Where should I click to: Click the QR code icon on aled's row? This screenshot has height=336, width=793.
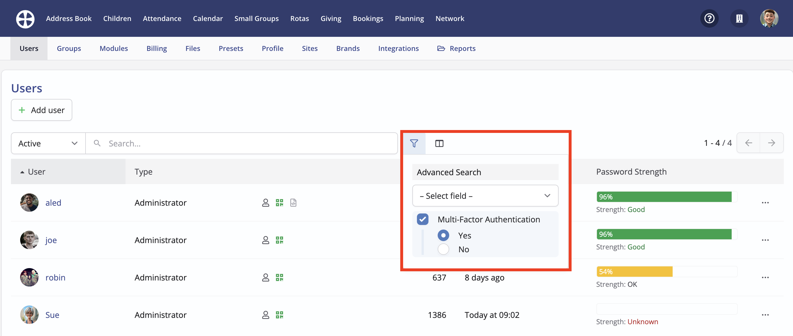pos(280,203)
